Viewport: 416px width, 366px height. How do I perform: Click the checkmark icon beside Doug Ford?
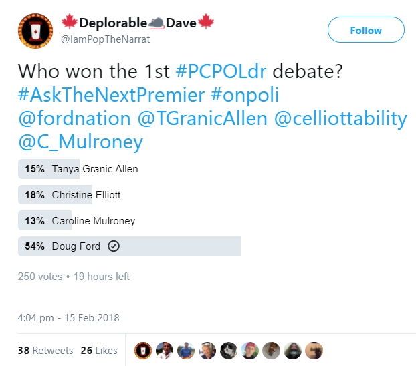click(114, 246)
